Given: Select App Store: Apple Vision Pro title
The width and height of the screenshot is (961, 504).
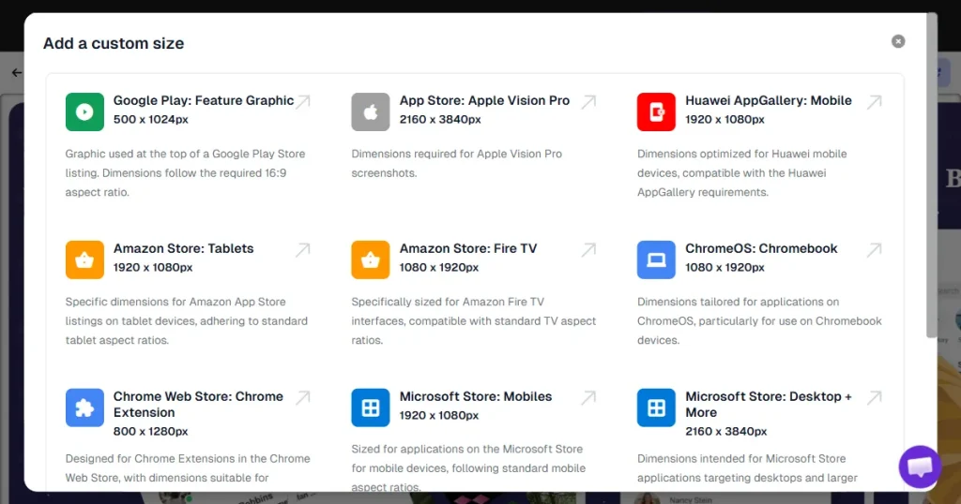Looking at the screenshot, I should coord(484,100).
